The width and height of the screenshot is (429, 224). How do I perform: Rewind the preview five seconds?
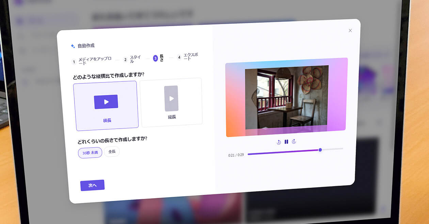pyautogui.click(x=279, y=142)
